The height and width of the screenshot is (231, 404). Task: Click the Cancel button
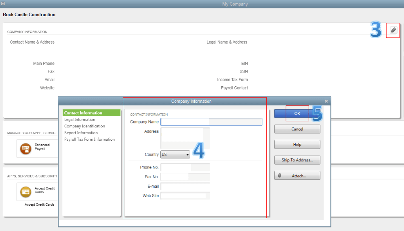click(297, 129)
